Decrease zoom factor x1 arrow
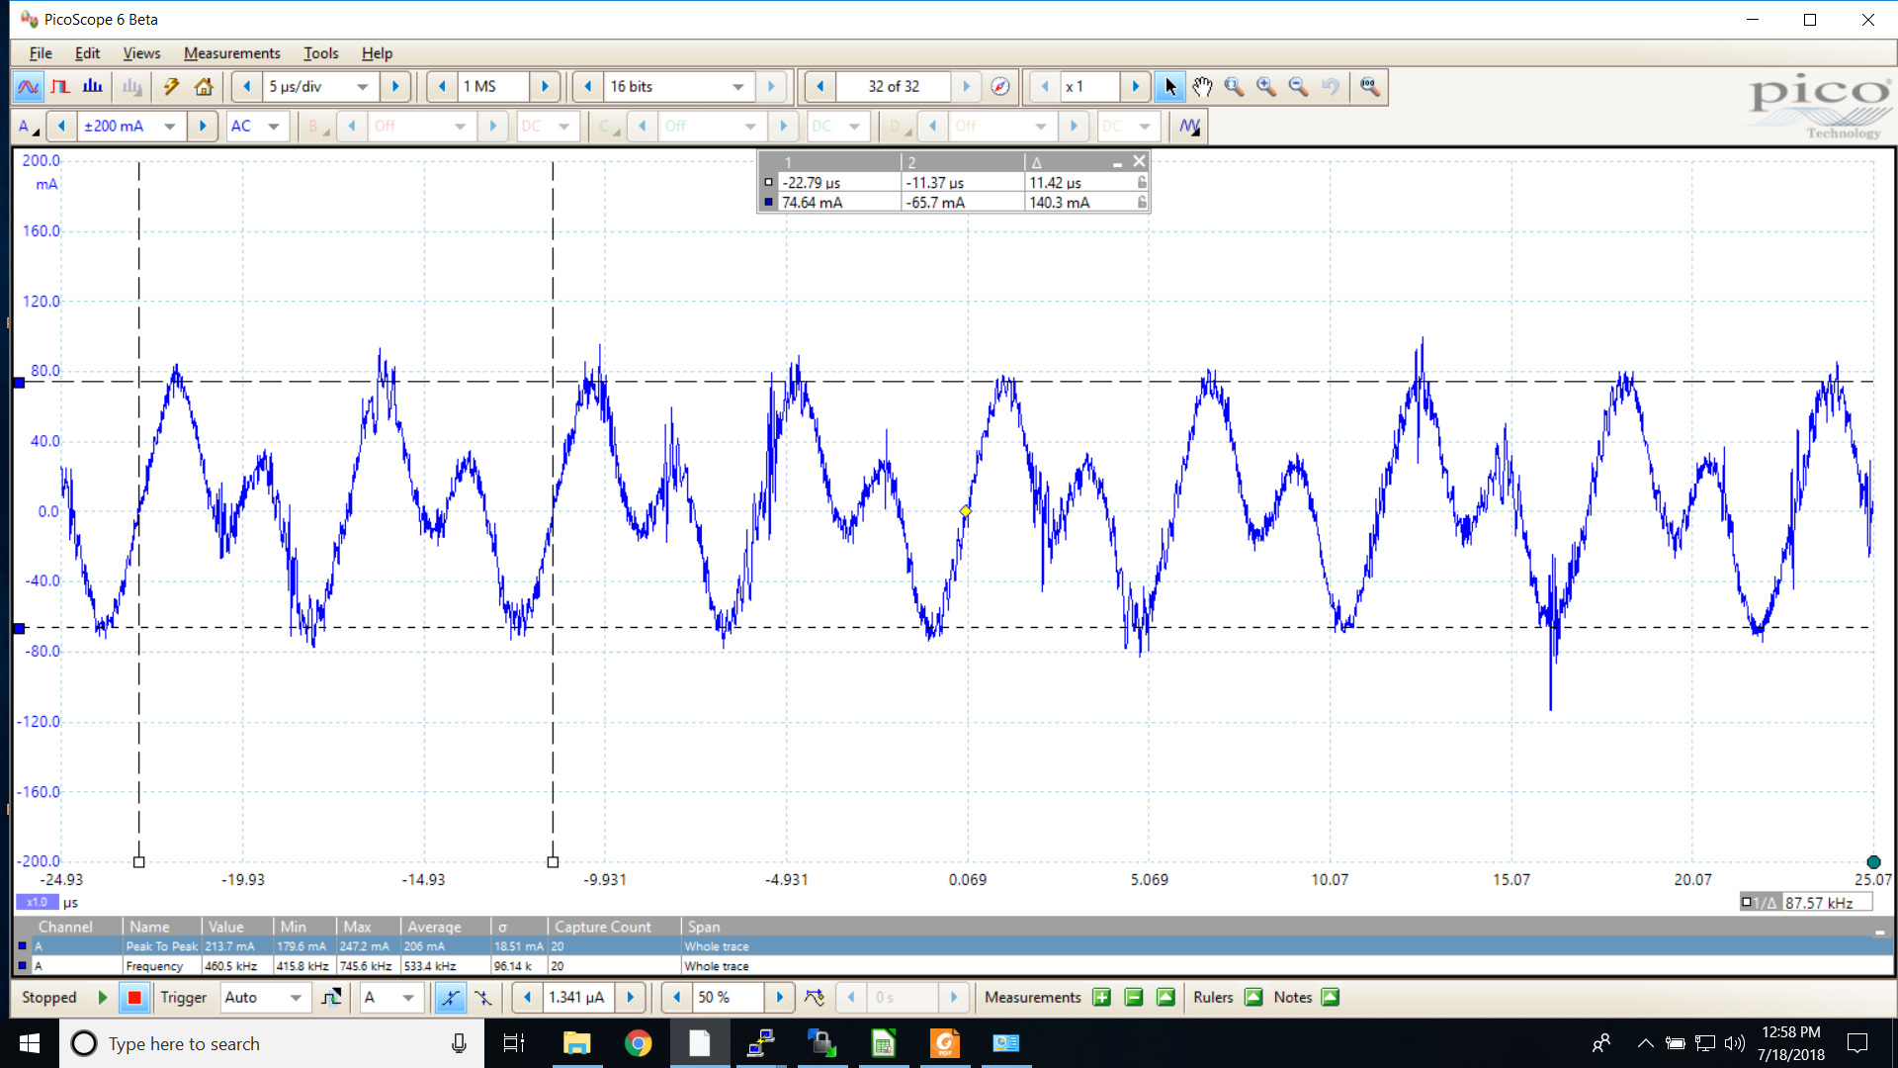 click(1045, 87)
